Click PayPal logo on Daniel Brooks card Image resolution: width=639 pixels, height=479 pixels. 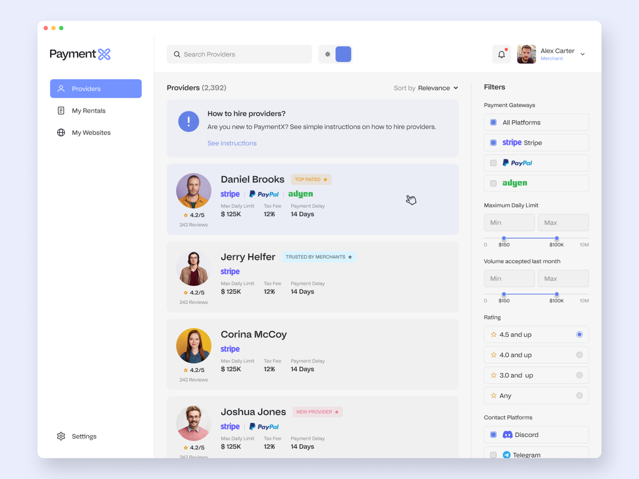264,194
